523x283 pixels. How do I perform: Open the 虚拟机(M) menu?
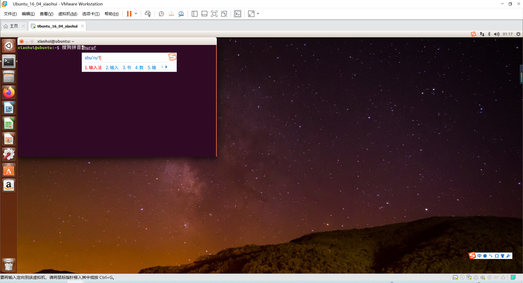tap(68, 14)
